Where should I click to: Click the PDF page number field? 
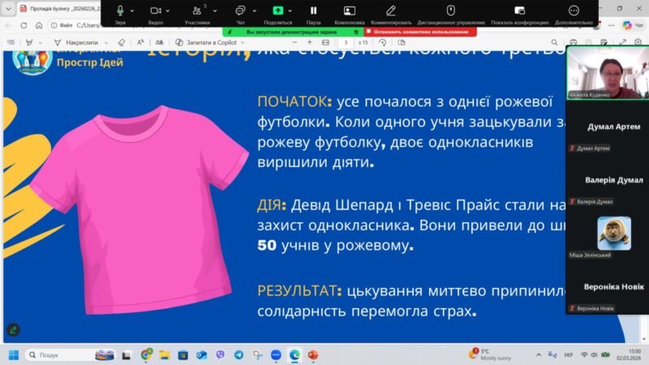[x=346, y=41]
